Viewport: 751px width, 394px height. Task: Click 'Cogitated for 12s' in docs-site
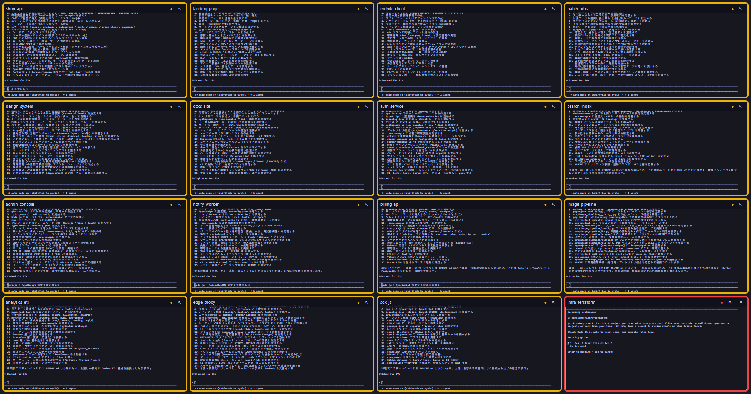click(x=206, y=178)
